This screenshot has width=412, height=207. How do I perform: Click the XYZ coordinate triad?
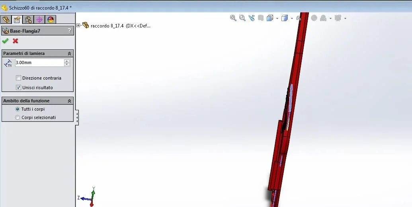click(x=88, y=197)
